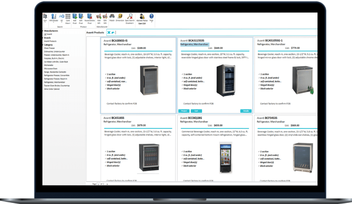Select Refrigerator, Merchandiser in the Category list
Image resolution: width=352 pixels, height=204 pixels.
54,82
